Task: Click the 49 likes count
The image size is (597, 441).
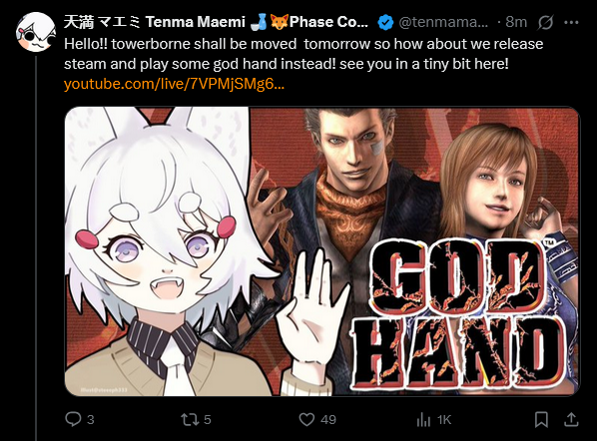Action: [328, 420]
